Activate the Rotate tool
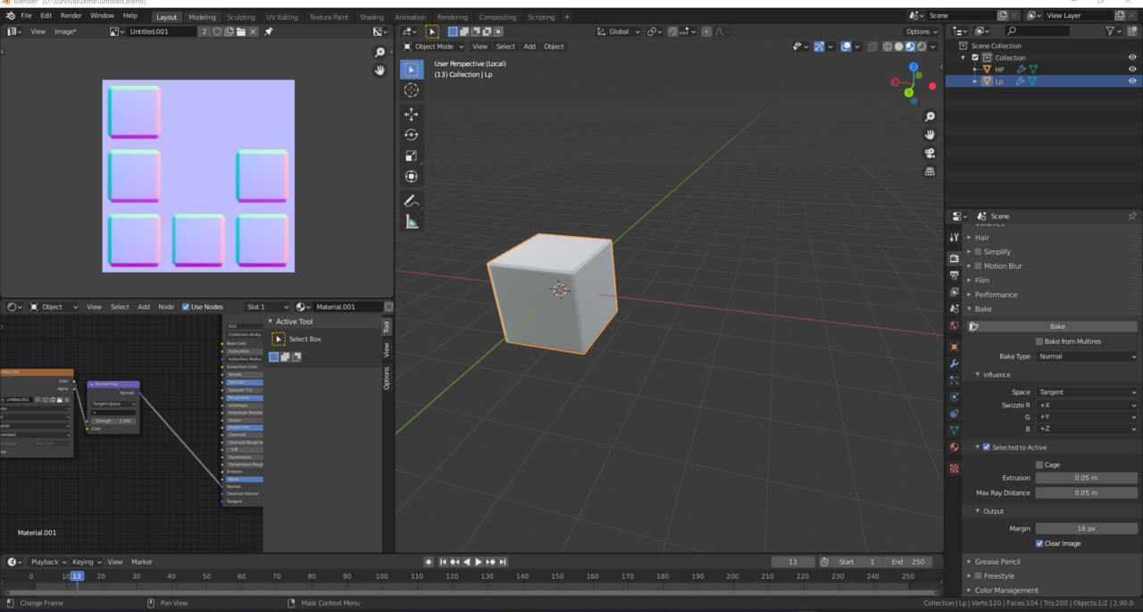The width and height of the screenshot is (1143, 612). click(x=412, y=135)
